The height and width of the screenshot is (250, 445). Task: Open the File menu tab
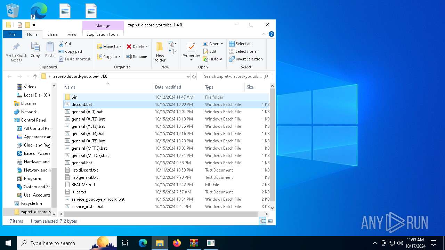[13, 34]
